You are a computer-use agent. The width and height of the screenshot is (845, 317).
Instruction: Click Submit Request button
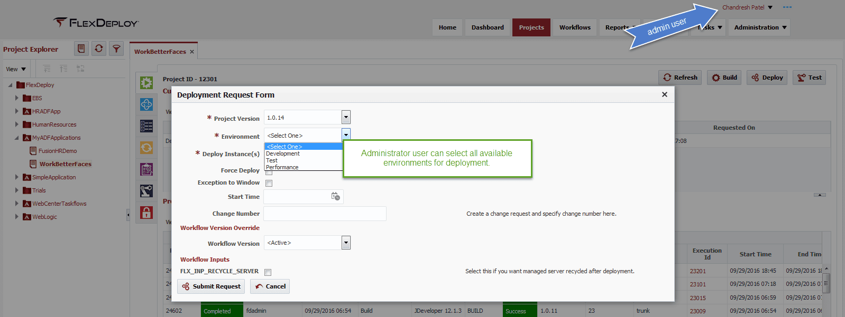click(211, 286)
